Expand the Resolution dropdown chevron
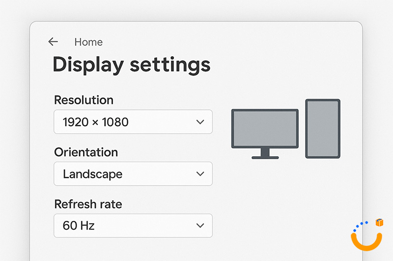393x261 pixels. pos(200,122)
